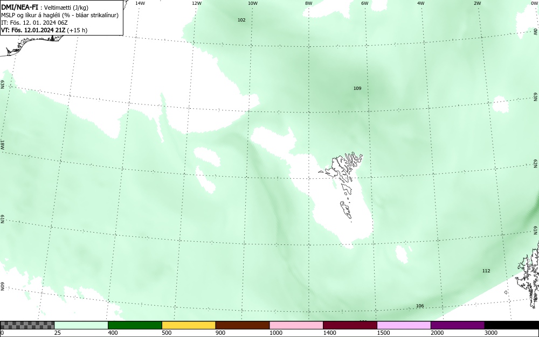The height and width of the screenshot is (337, 539).
Task: Select the "112" pressure value
Action: click(x=486, y=271)
